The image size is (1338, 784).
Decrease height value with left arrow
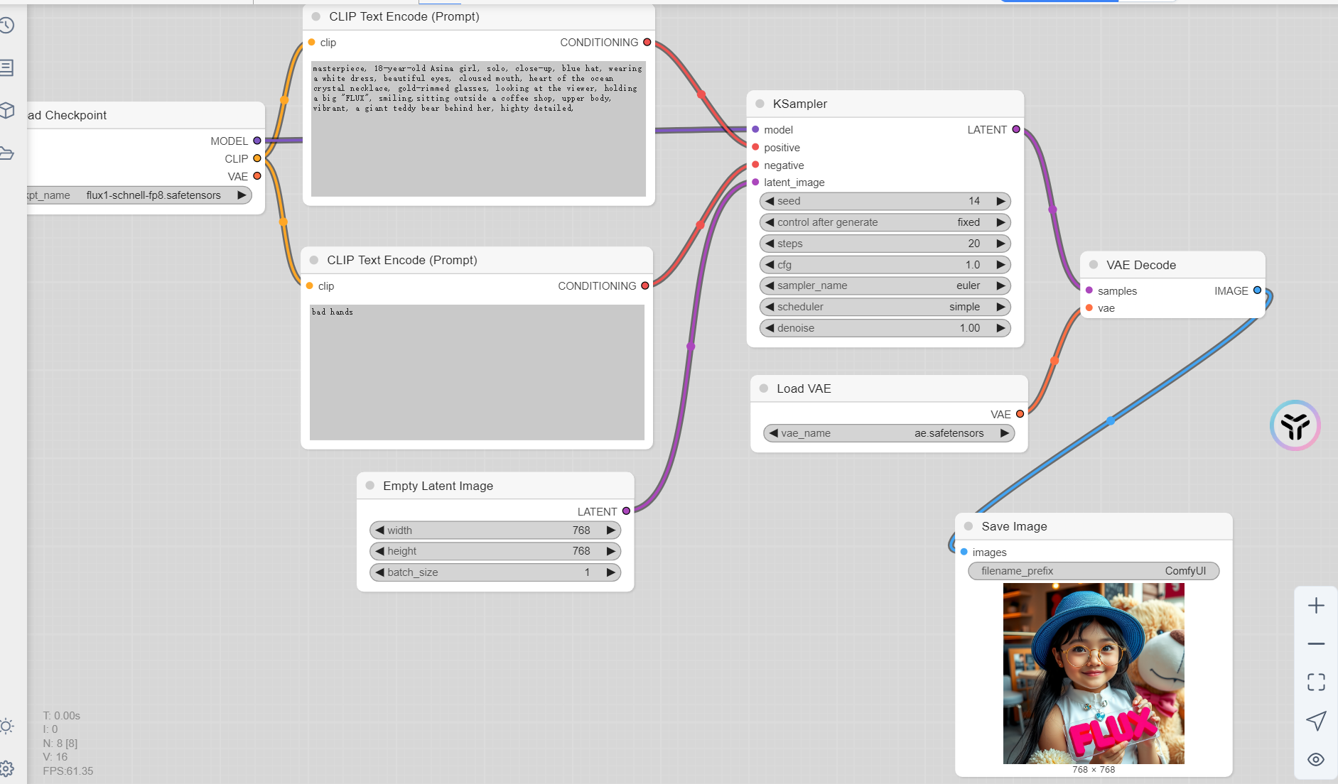click(x=379, y=551)
